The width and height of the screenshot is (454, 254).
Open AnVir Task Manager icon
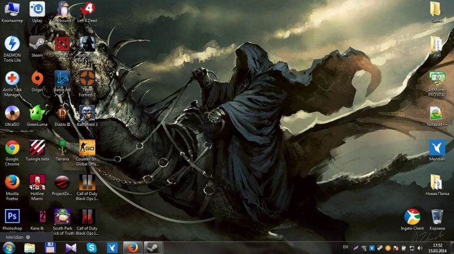12,83
